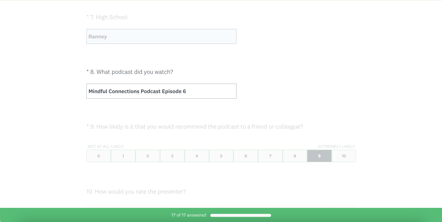Focus the podcast name text field
The width and height of the screenshot is (442, 222).
pos(161,91)
